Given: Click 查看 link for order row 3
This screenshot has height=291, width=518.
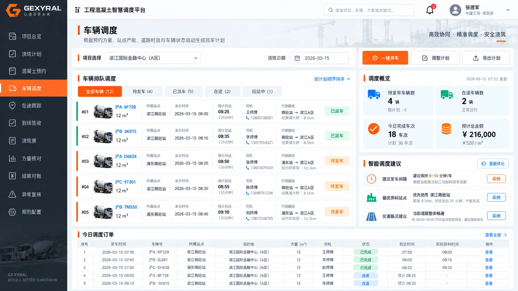Looking at the screenshot, I should [489, 268].
